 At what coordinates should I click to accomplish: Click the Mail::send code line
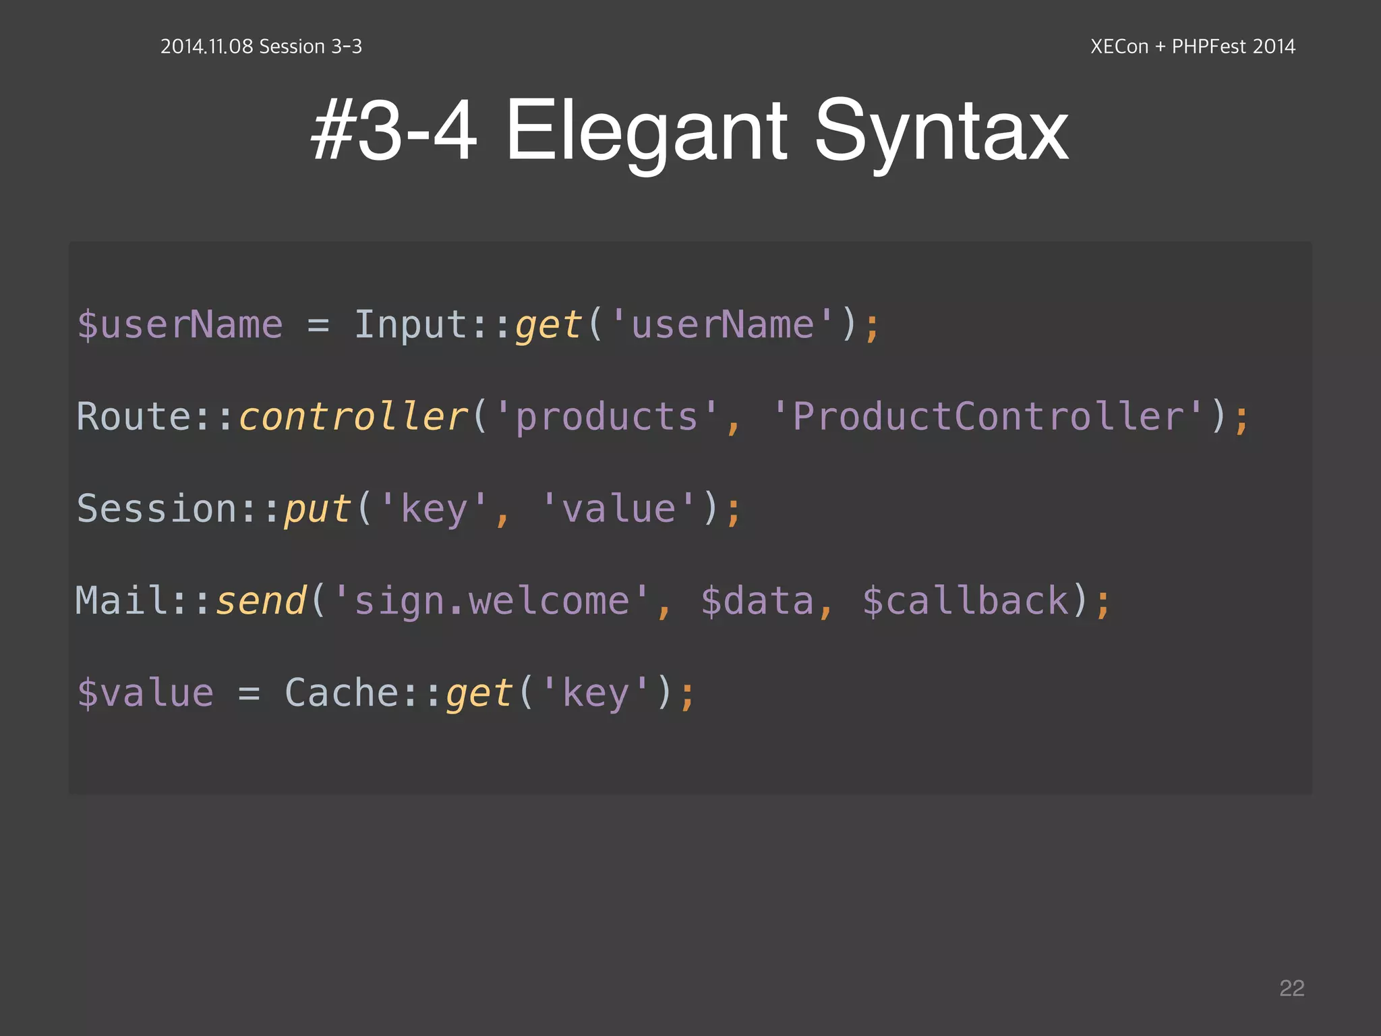(593, 601)
